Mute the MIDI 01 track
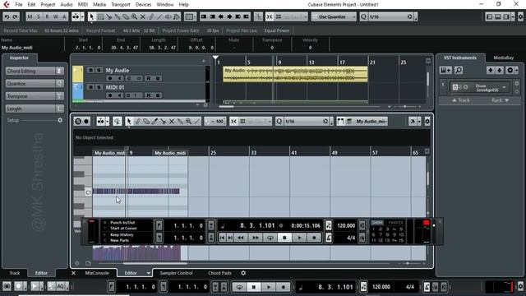Screen dimensions: 526x296 click(x=90, y=87)
